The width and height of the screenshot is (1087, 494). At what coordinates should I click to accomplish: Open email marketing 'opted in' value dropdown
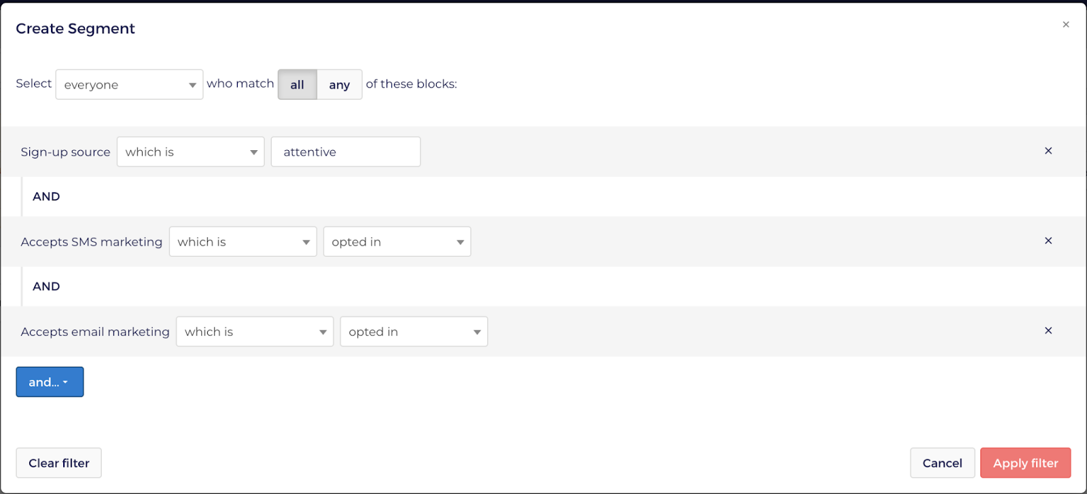414,332
